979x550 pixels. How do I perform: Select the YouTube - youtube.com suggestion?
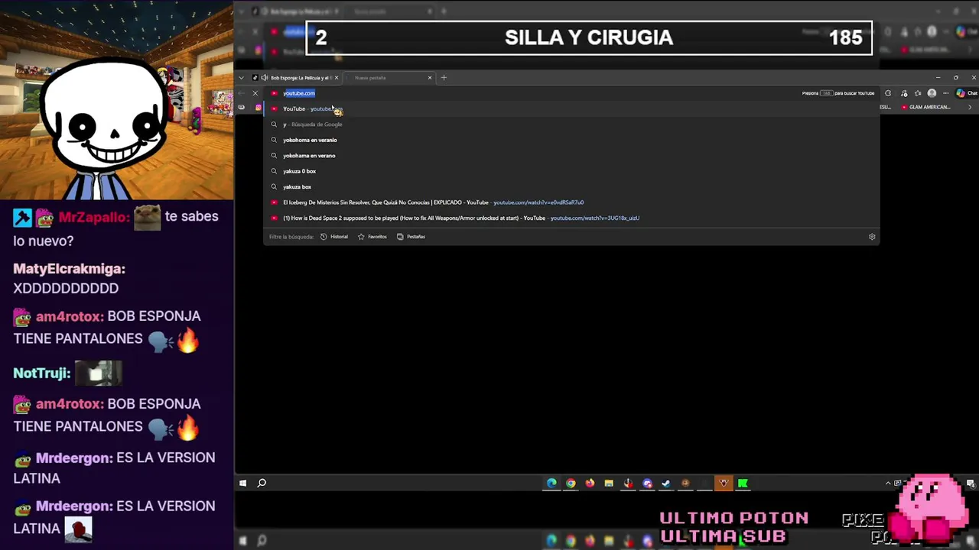571,108
